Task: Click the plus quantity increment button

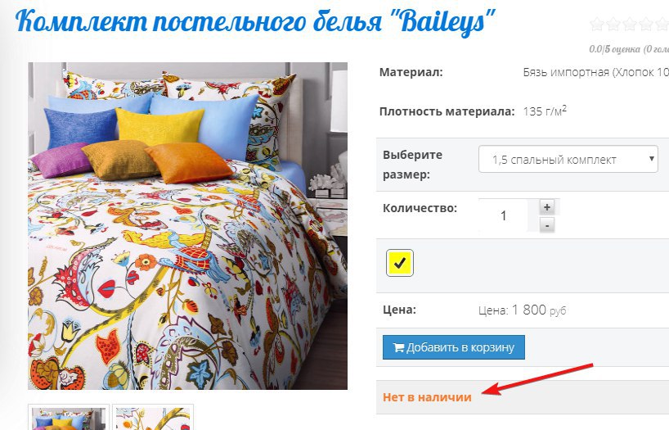Action: click(x=547, y=207)
